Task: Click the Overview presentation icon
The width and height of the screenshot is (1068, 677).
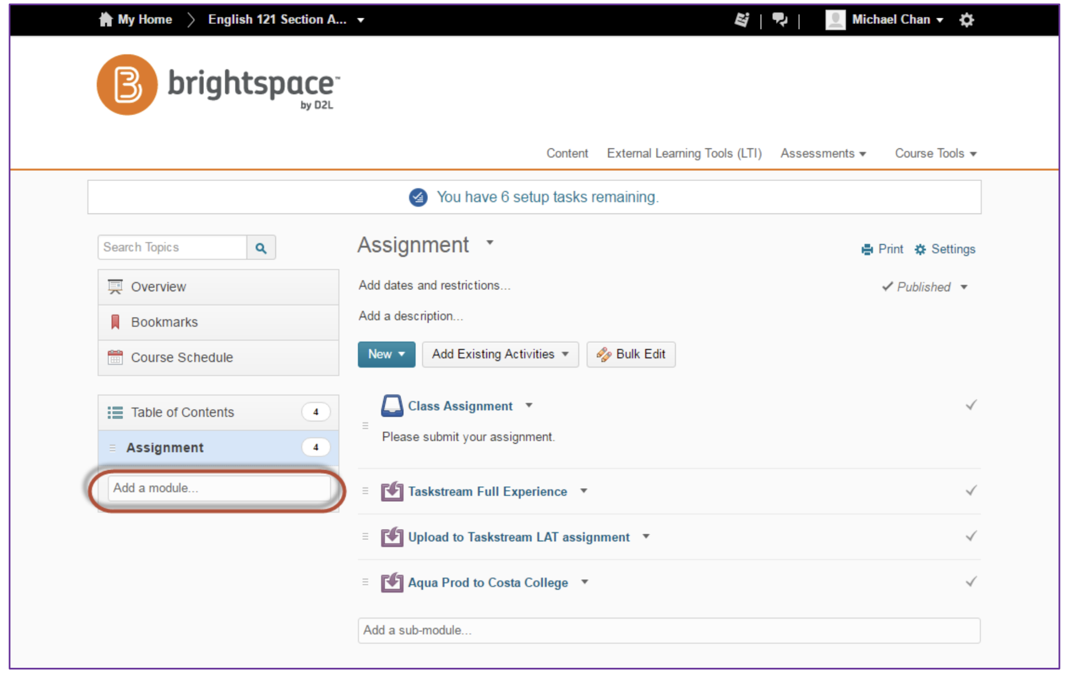Action: tap(115, 287)
